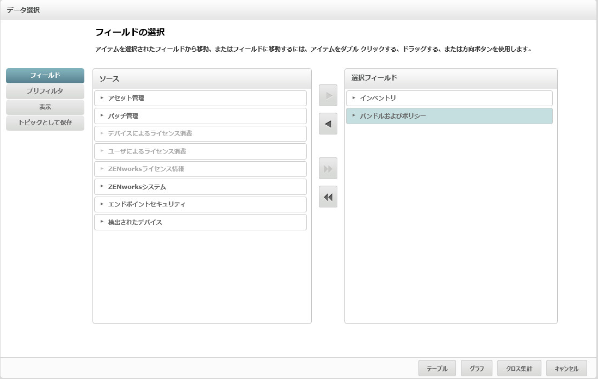Click the single left arrow move button
The image size is (598, 379).
[x=328, y=124]
